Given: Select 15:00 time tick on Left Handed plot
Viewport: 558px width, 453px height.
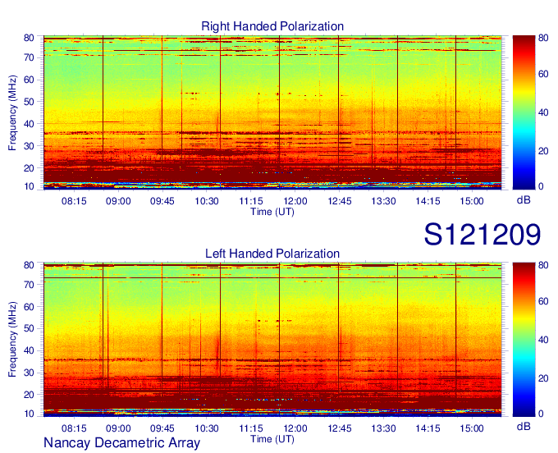Looking at the screenshot, I should coord(472,428).
